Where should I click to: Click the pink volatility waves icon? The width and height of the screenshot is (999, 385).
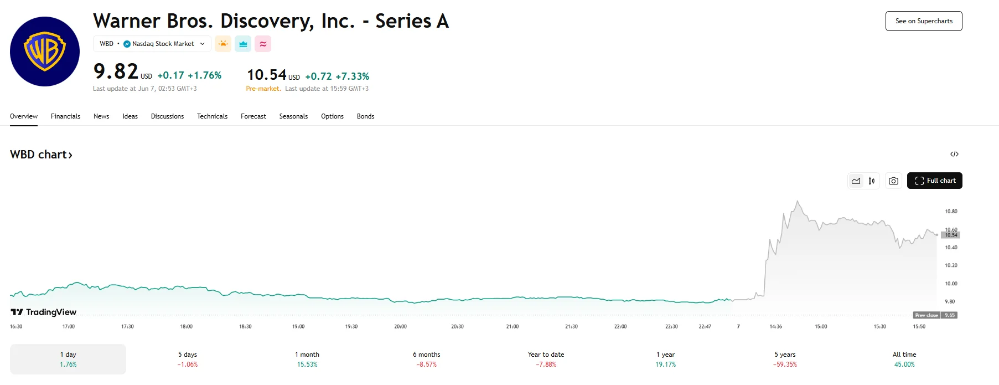click(x=263, y=43)
